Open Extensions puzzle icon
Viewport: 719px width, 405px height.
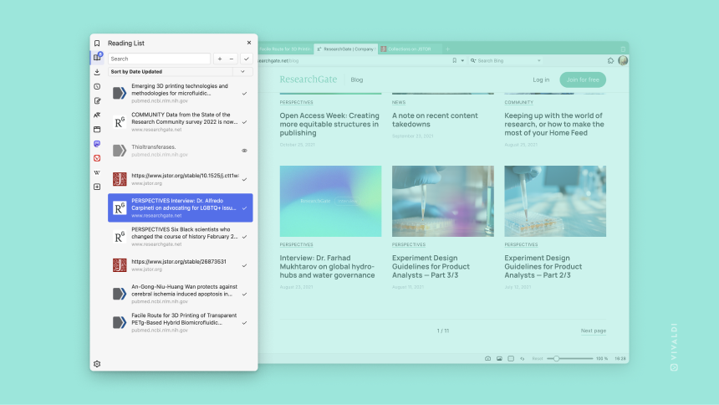(x=610, y=60)
